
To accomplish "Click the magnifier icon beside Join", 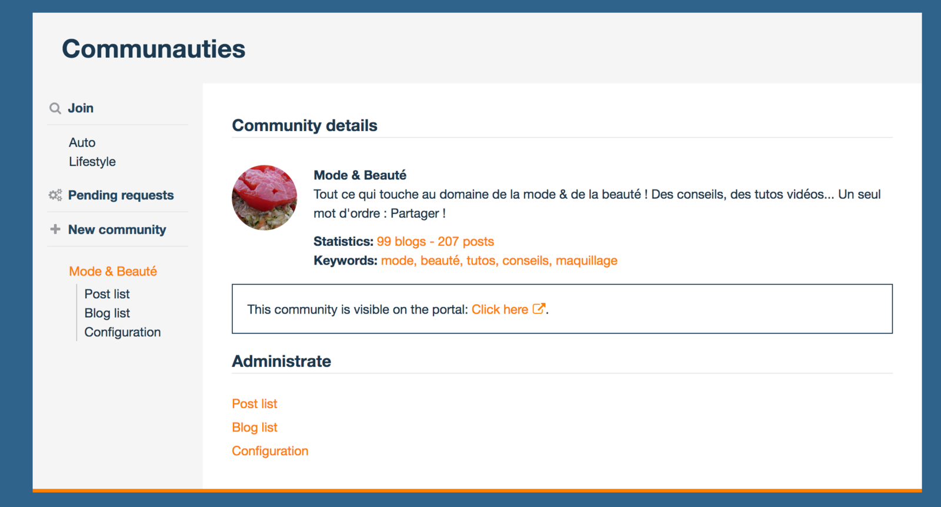I will pos(55,108).
